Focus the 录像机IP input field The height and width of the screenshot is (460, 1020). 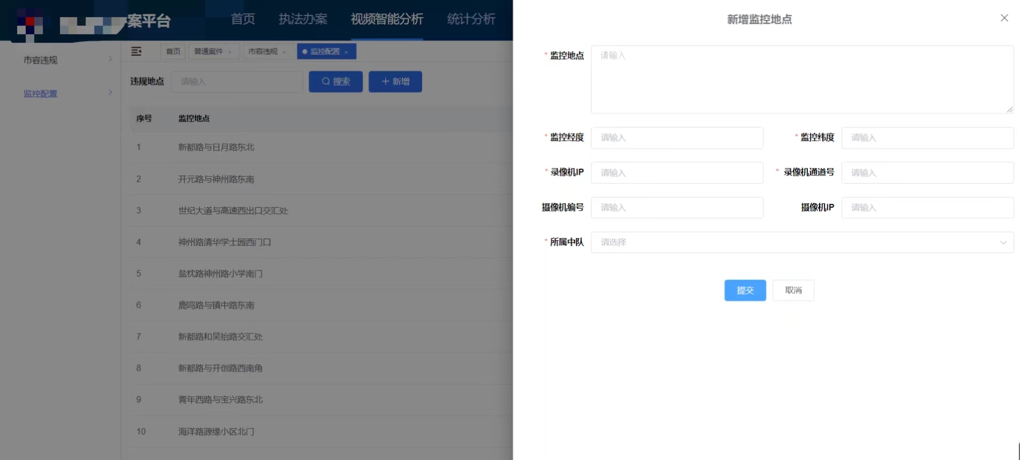click(677, 173)
